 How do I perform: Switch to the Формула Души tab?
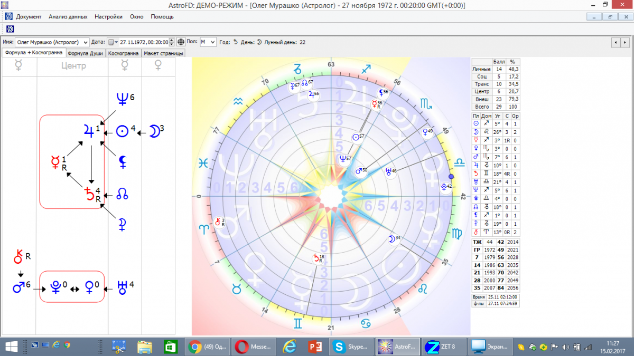pyautogui.click(x=86, y=53)
